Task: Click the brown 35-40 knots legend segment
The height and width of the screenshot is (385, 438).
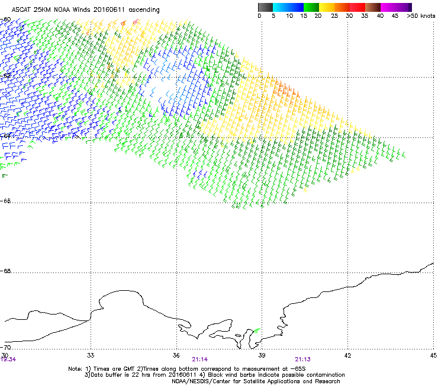Action: (373, 7)
